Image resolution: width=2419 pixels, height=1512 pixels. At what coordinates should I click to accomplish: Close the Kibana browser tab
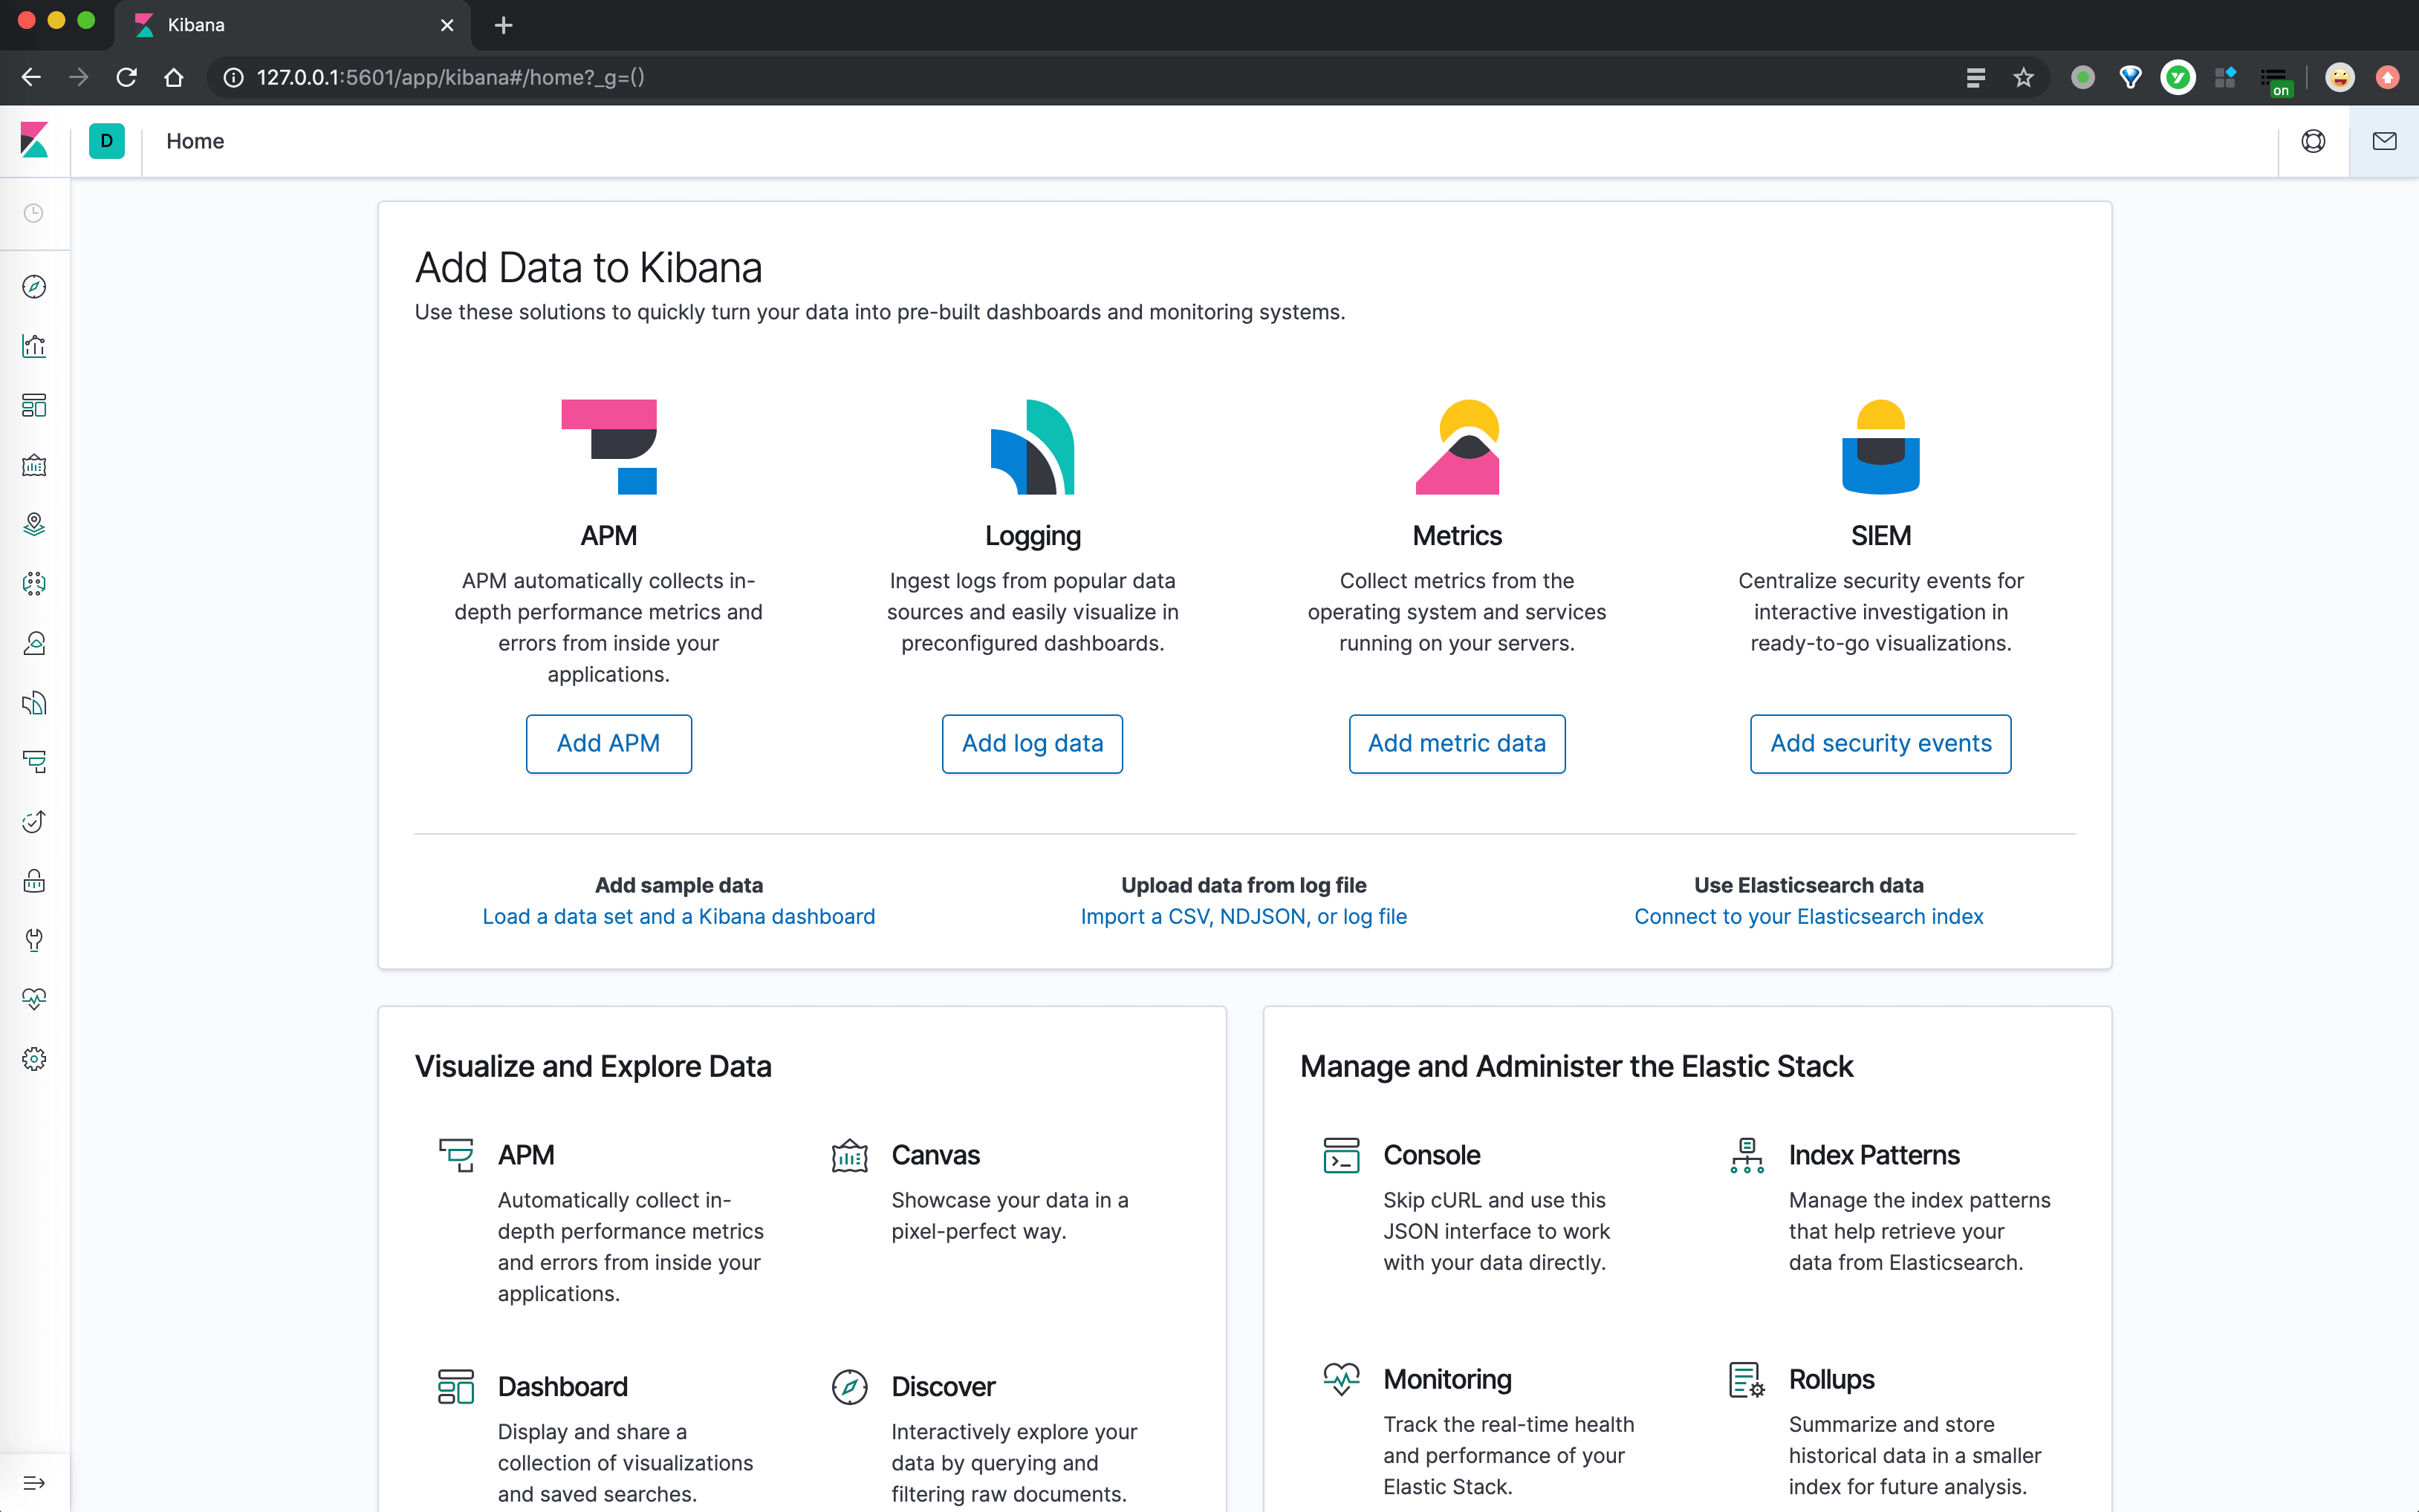[x=447, y=25]
